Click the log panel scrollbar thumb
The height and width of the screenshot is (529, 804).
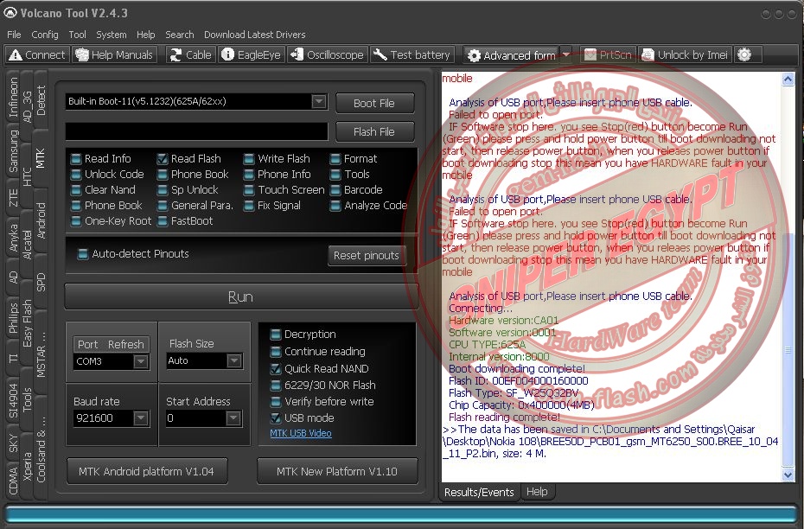click(788, 349)
